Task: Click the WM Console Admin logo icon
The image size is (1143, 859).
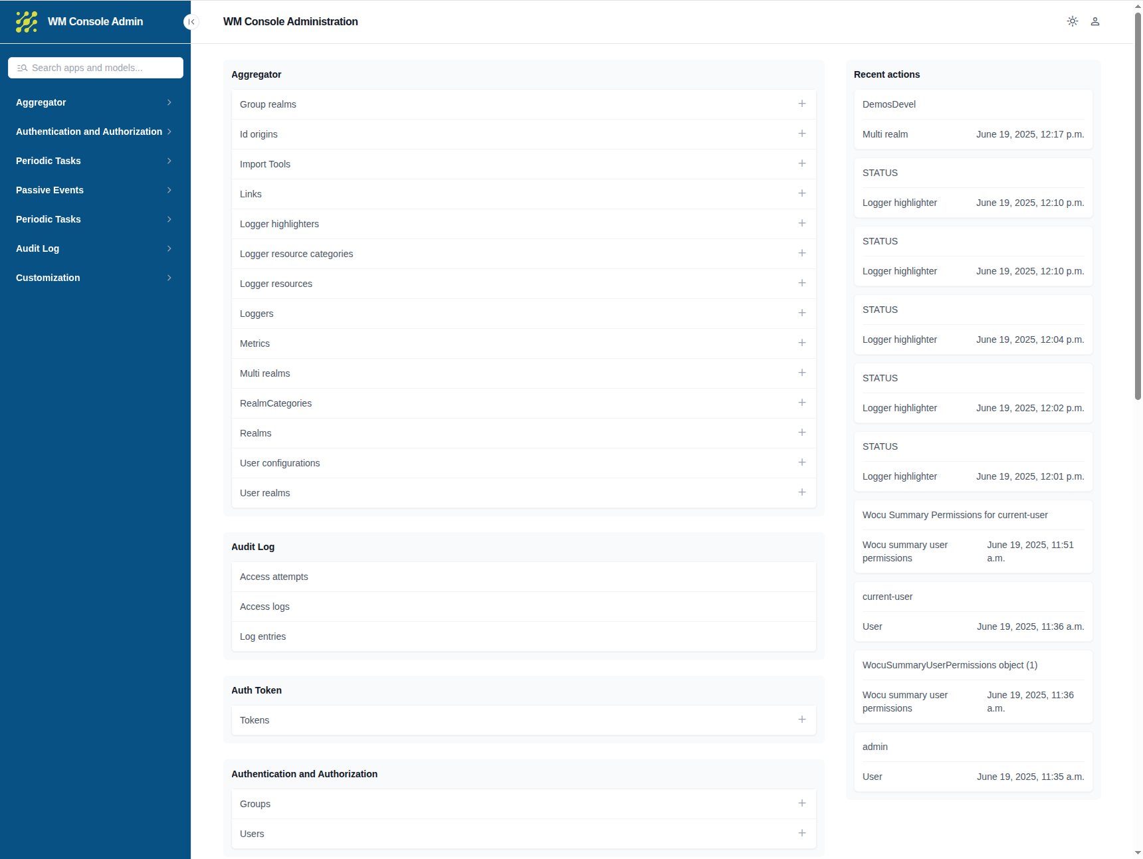Action: [27, 22]
